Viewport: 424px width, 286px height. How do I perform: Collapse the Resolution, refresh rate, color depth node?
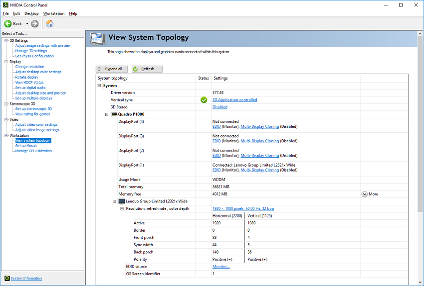pyautogui.click(x=122, y=208)
